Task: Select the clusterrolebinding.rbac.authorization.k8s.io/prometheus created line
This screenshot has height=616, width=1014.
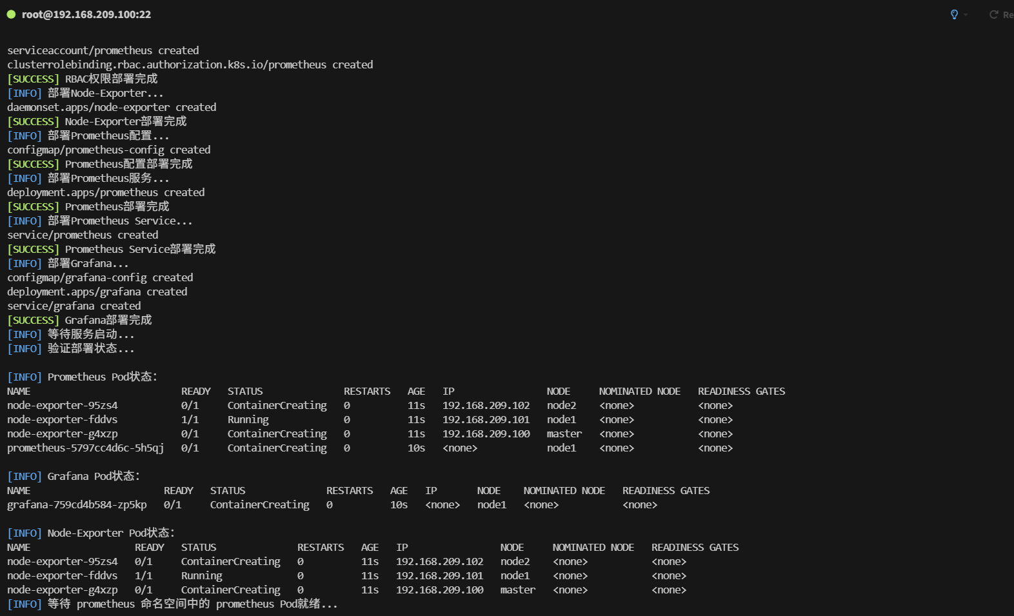Action: click(x=190, y=65)
